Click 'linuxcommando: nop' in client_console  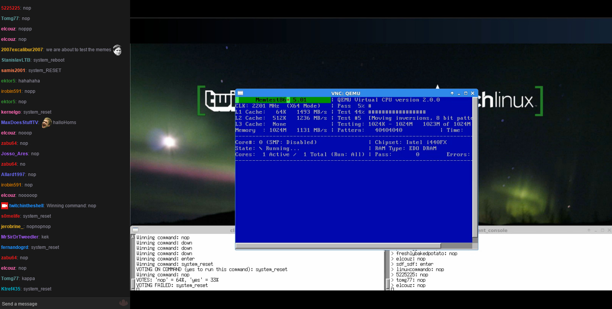(x=420, y=270)
